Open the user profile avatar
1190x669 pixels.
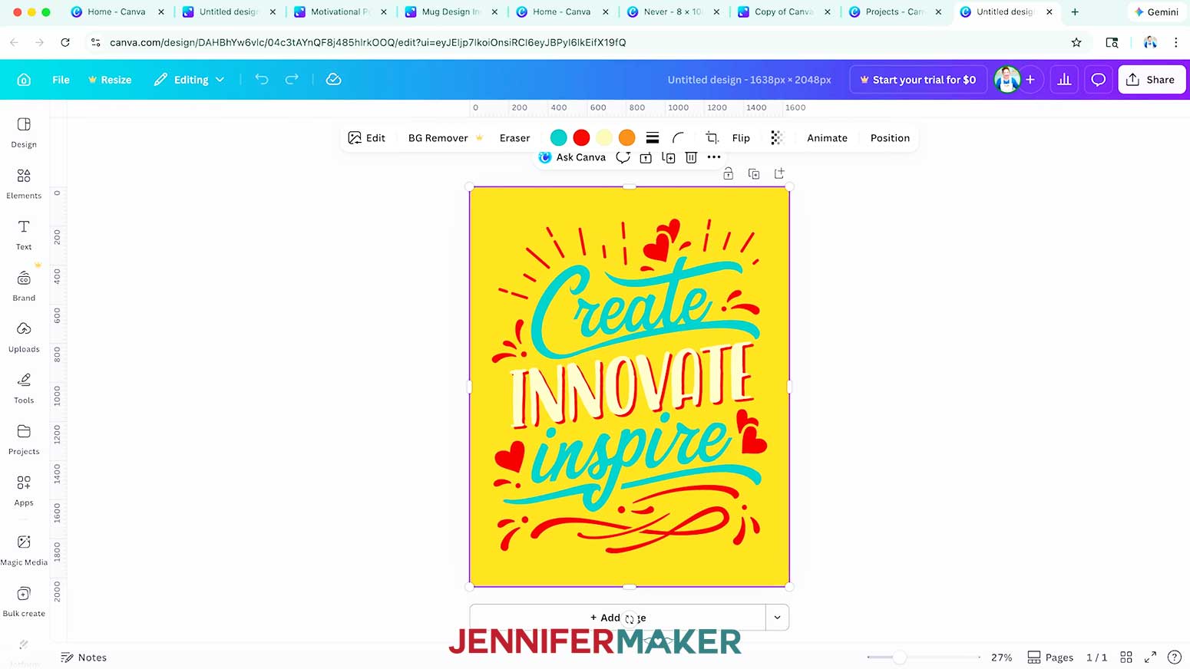pos(1007,80)
